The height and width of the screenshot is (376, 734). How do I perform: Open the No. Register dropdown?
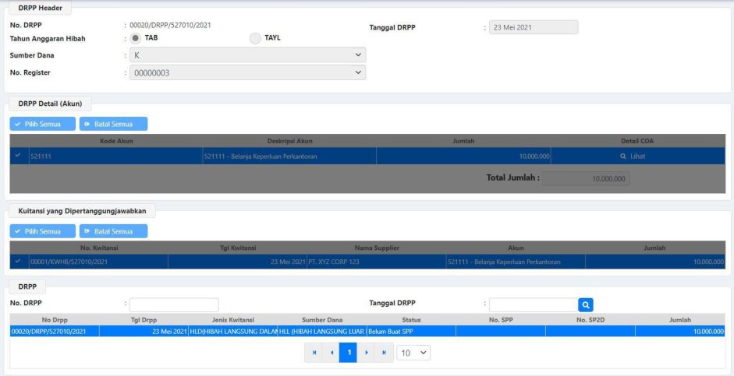point(247,72)
